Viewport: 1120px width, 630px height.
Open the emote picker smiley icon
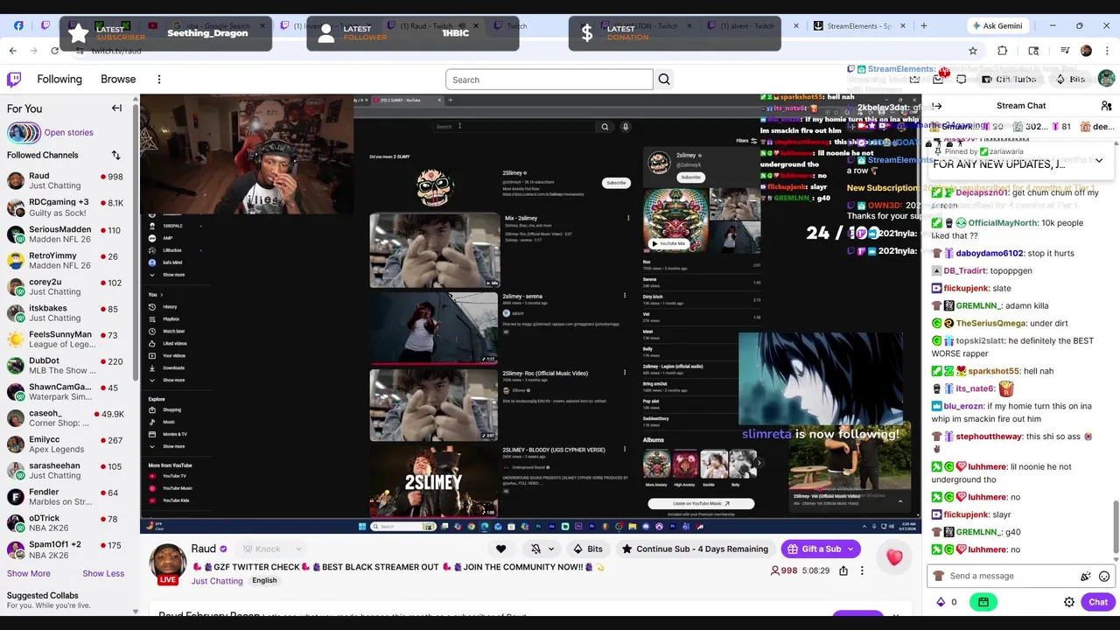tap(1104, 577)
